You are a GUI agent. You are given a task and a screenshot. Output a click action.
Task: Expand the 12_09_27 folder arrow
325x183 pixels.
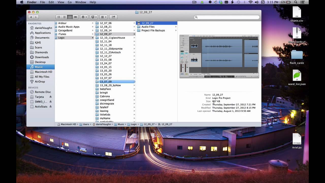pyautogui.click(x=135, y=34)
